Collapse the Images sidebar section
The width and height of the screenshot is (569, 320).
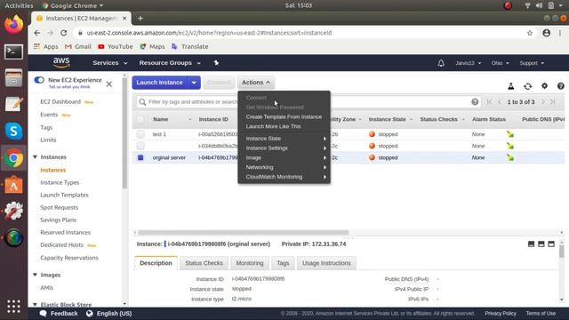click(35, 275)
